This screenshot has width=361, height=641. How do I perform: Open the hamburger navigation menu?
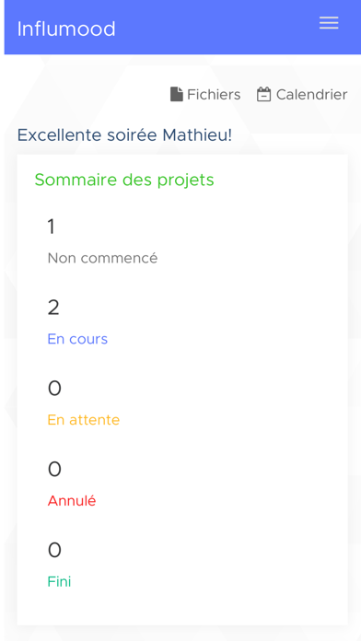(329, 23)
